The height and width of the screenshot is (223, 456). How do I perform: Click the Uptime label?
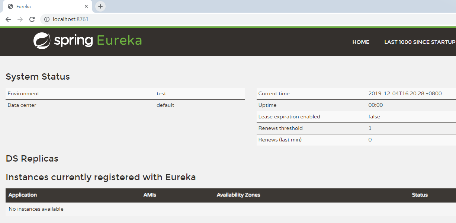[267, 105]
